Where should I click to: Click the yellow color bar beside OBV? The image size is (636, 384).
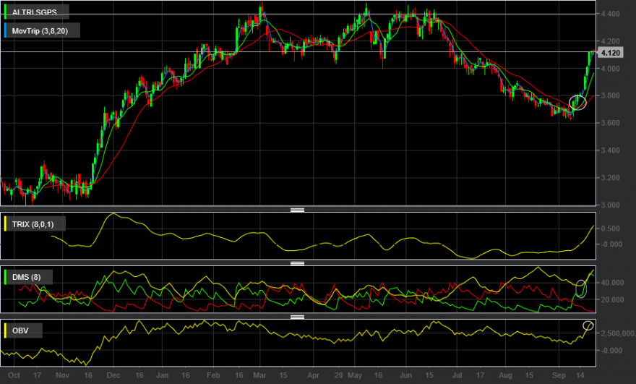pyautogui.click(x=5, y=330)
